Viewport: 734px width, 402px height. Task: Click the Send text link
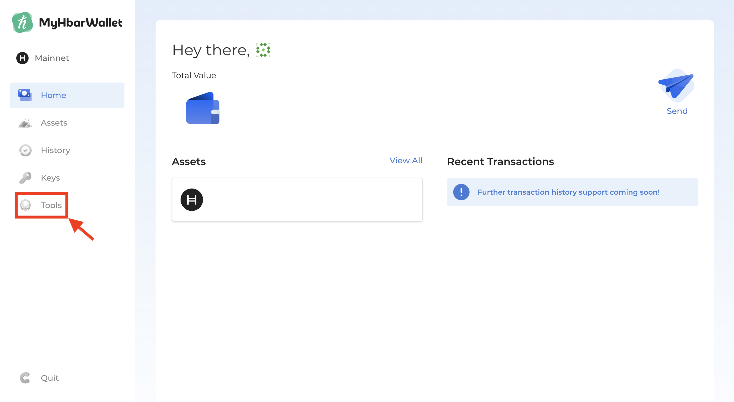(x=677, y=111)
